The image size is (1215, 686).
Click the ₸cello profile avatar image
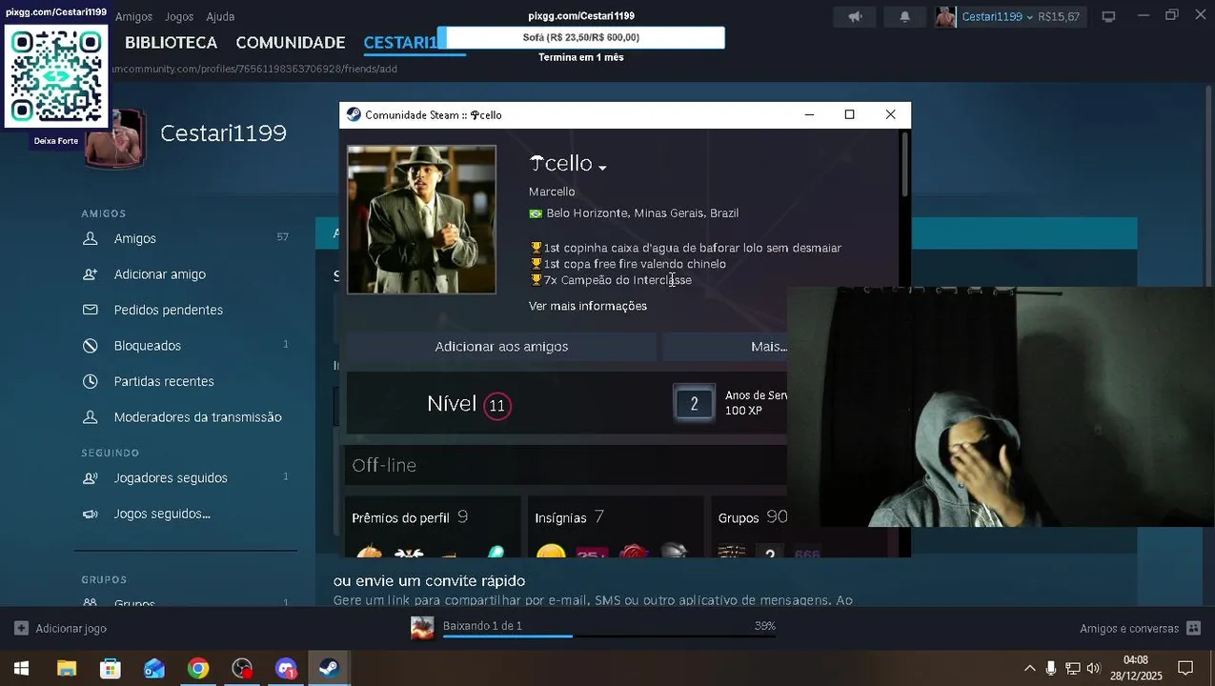pos(421,219)
